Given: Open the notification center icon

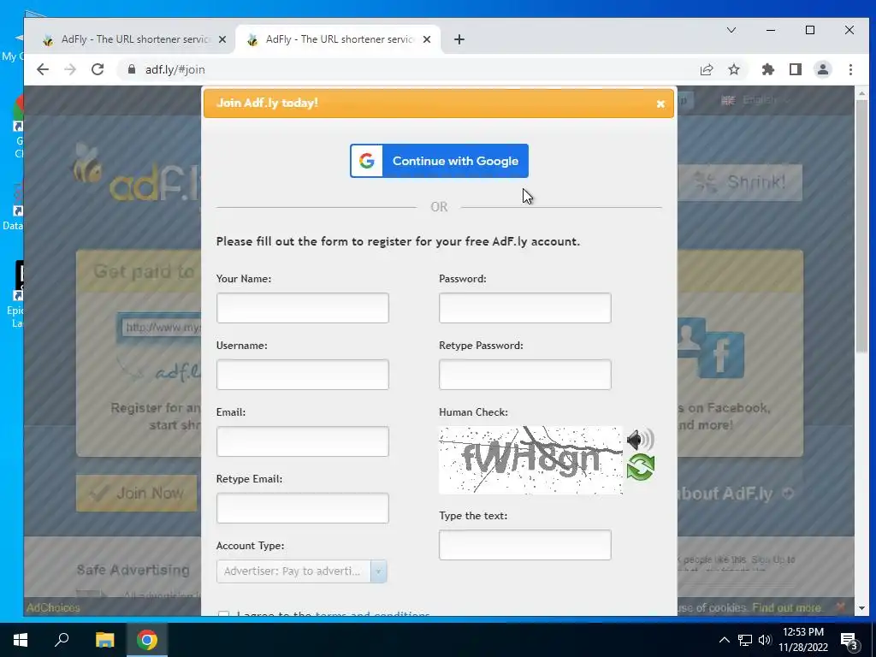Looking at the screenshot, I should 849,642.
